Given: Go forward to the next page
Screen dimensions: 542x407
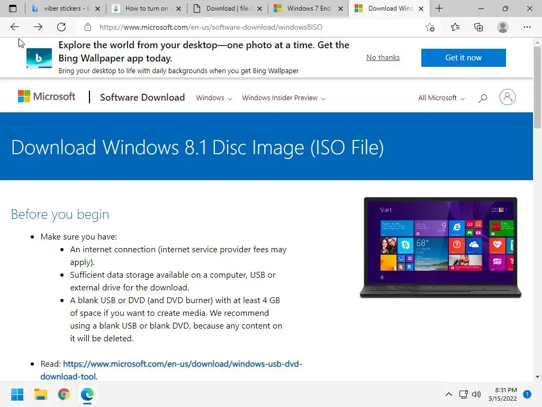Looking at the screenshot, I should tap(38, 27).
